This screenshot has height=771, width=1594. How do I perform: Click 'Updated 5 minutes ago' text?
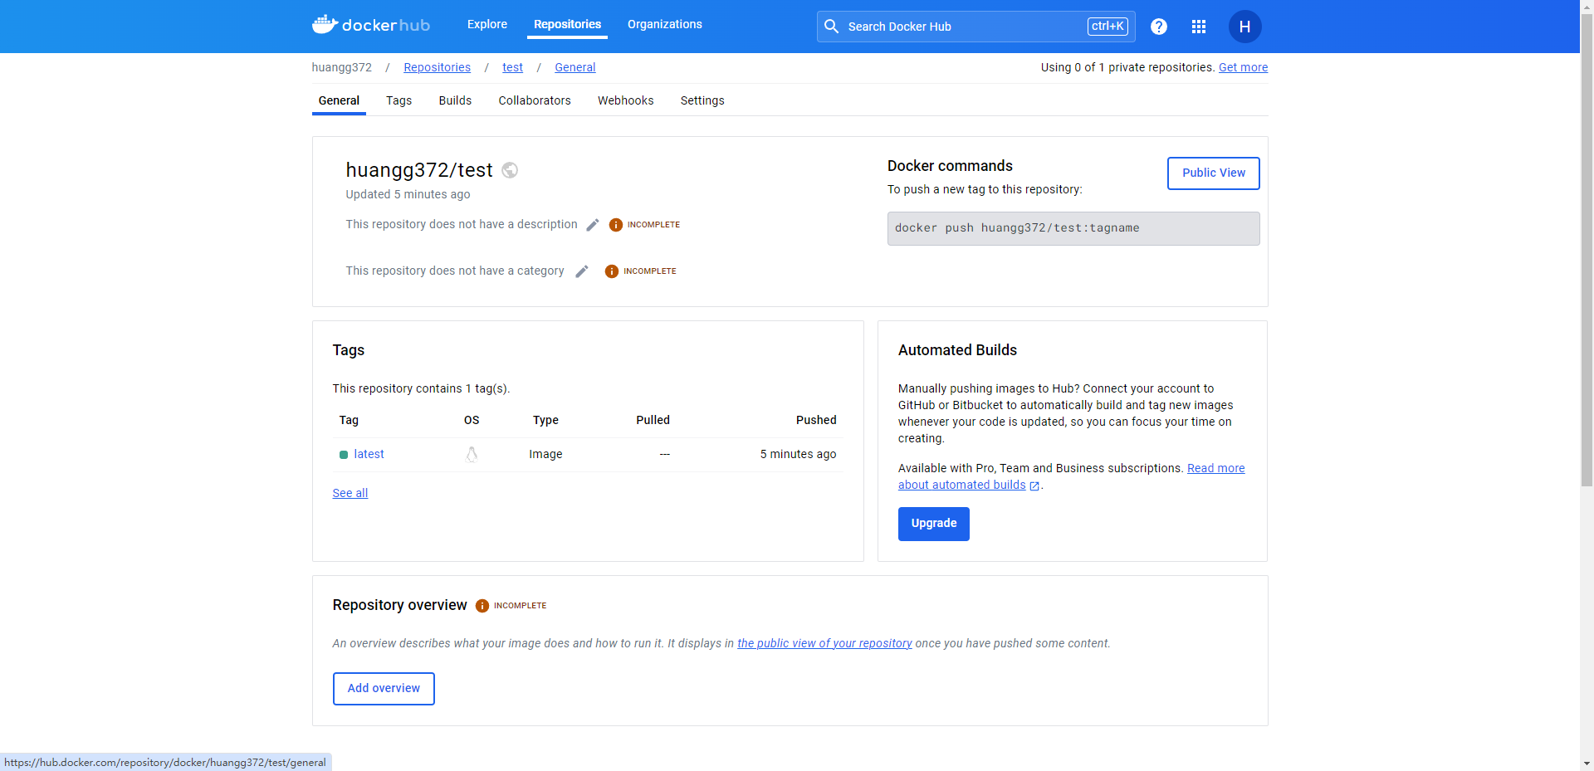pos(408,194)
